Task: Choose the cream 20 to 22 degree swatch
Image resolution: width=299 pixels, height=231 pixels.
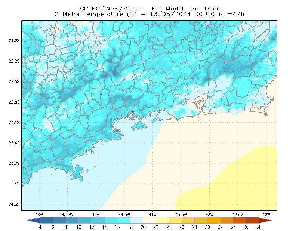Action: 149,221
